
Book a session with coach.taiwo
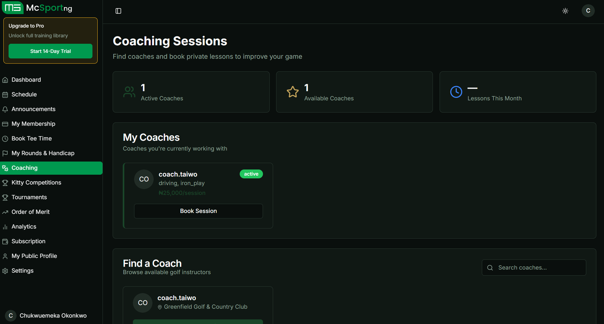pyautogui.click(x=198, y=211)
